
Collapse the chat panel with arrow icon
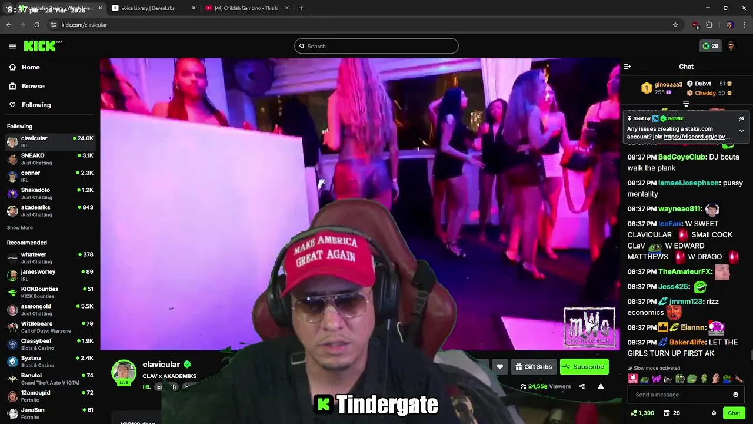627,67
